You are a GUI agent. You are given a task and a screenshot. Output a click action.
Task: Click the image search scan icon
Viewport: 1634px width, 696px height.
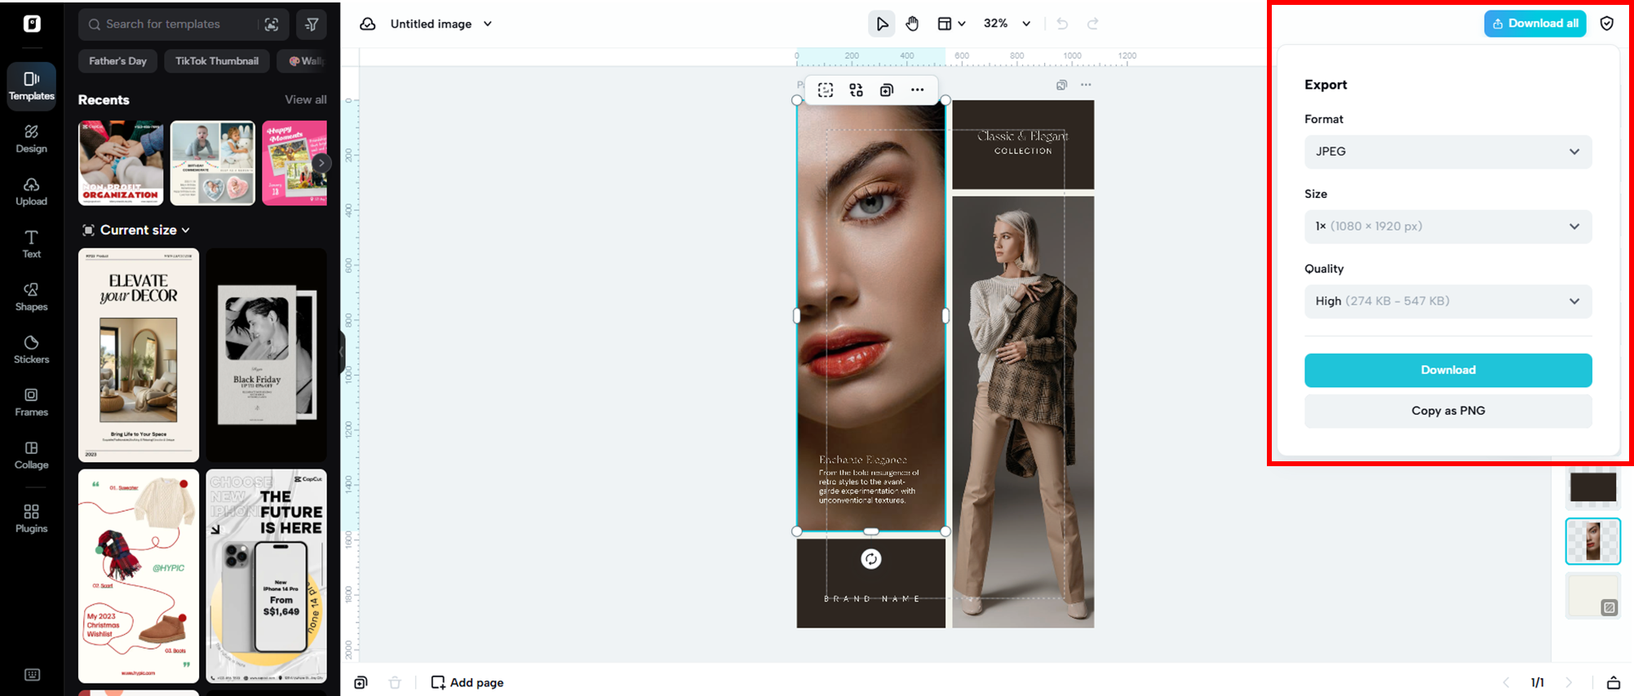[272, 24]
